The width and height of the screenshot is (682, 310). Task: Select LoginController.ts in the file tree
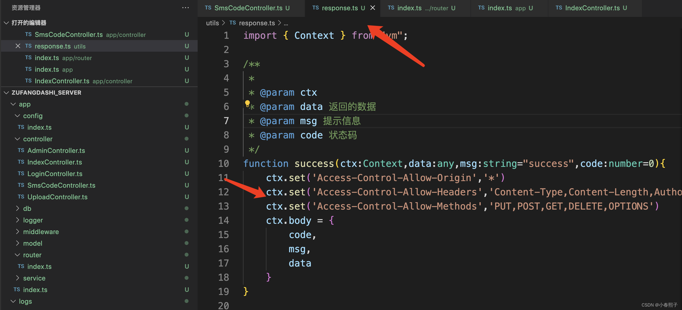[x=55, y=173]
